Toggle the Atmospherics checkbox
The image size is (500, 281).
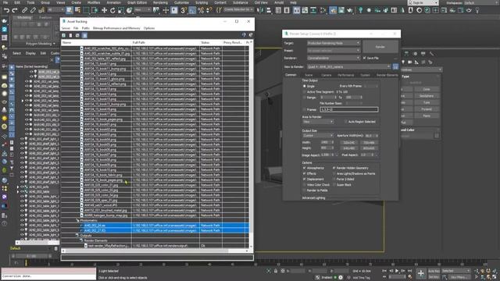[305, 168]
